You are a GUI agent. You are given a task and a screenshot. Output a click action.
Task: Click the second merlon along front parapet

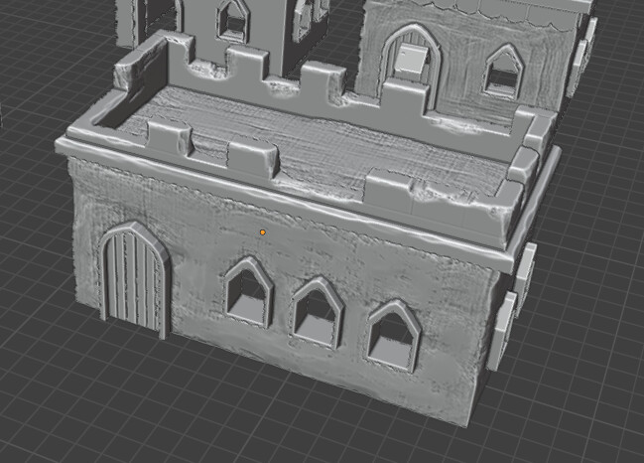coord(254,159)
